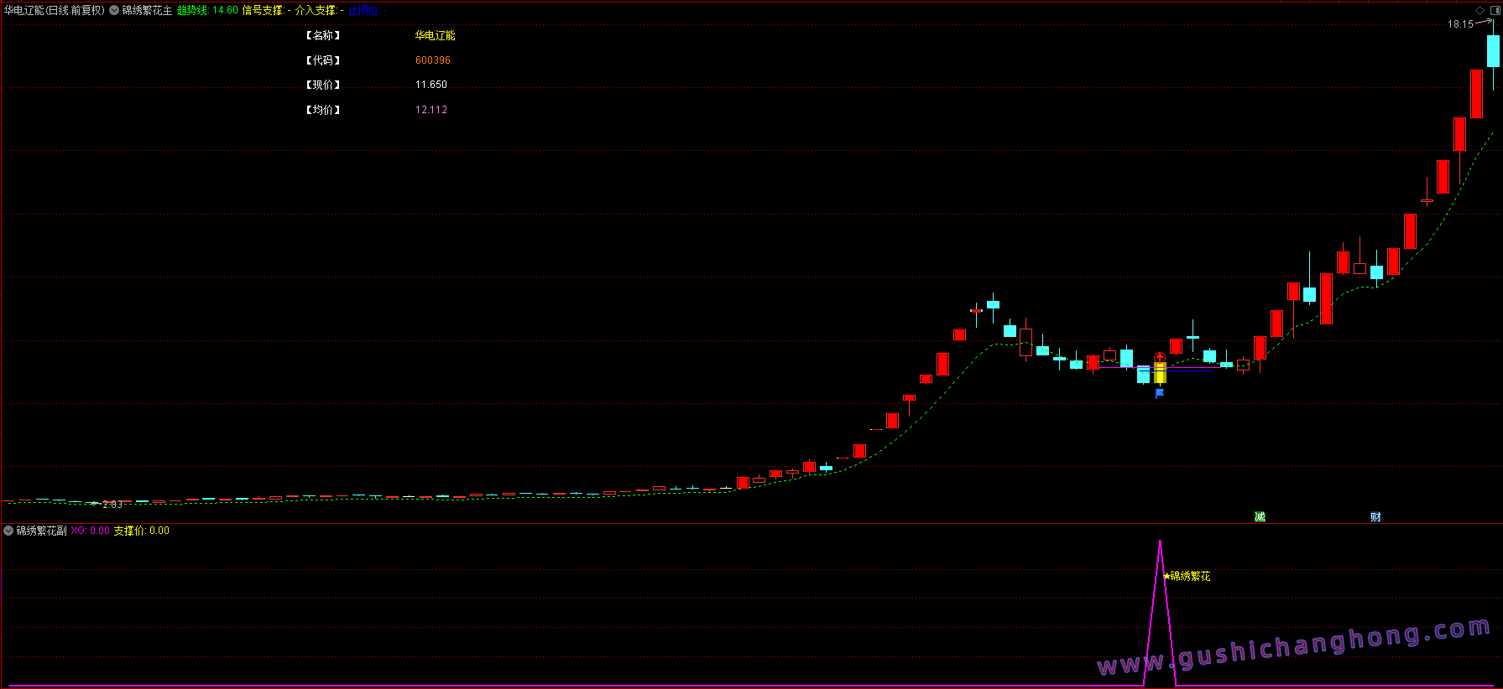
Task: Click the blue flag marker below yellow candle
Action: tap(1160, 393)
